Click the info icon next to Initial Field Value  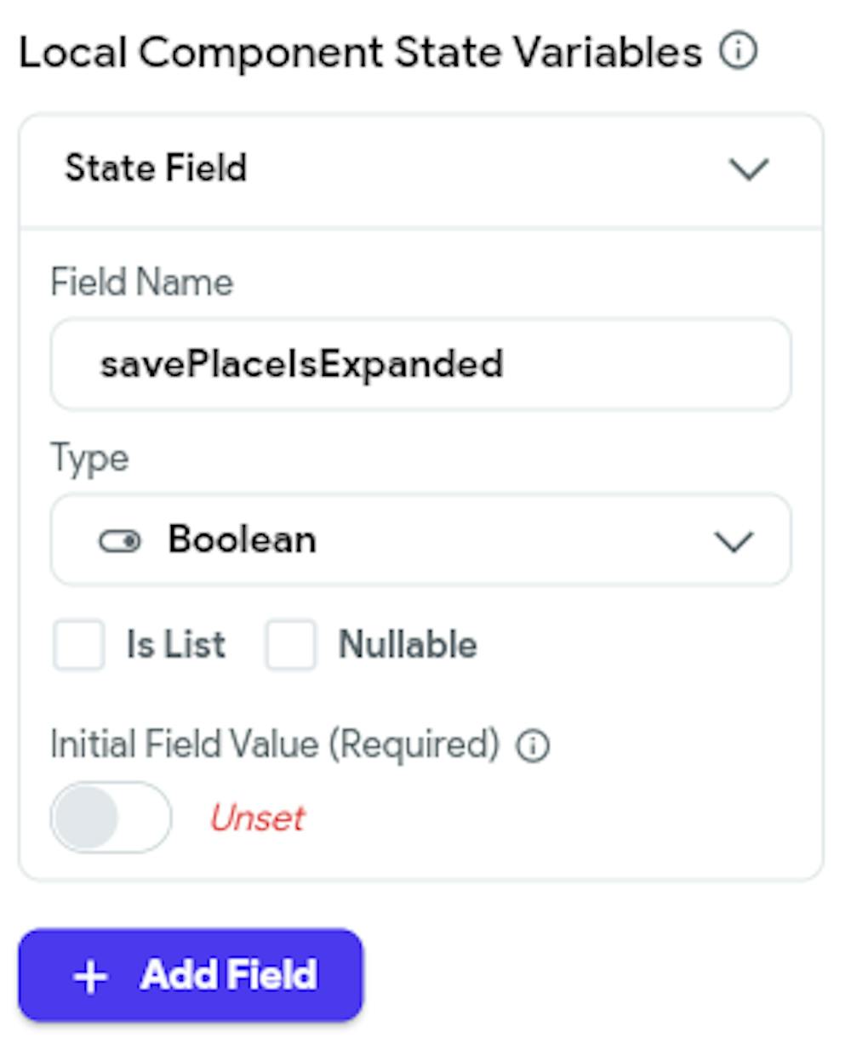[x=534, y=746]
